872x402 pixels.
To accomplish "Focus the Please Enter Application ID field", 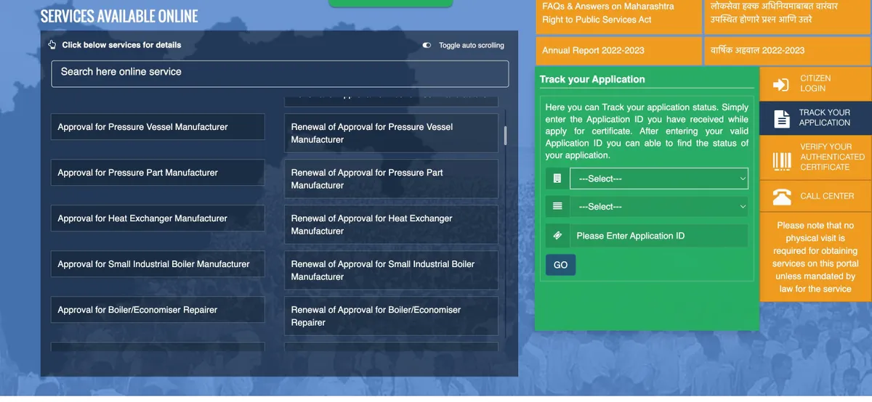I will (x=658, y=236).
